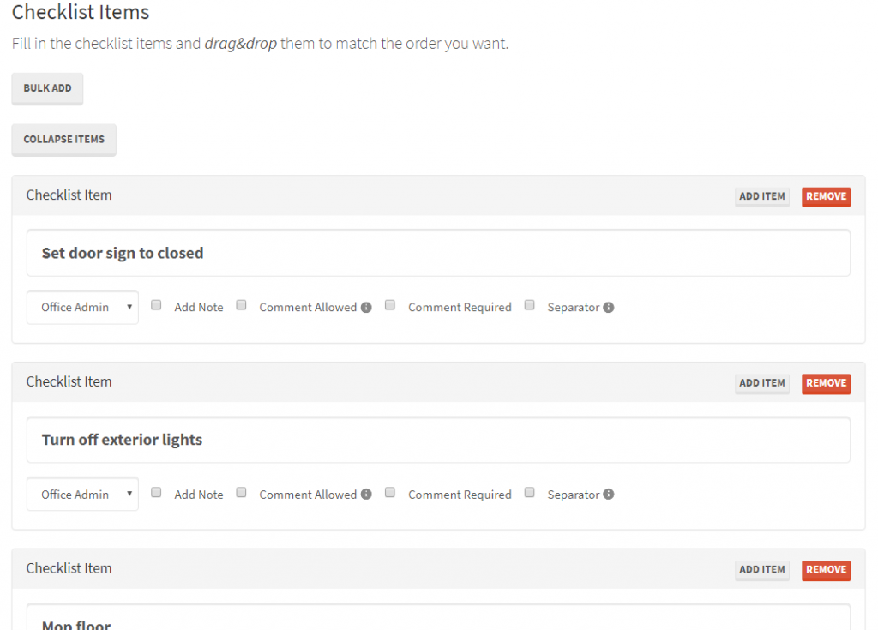Check Comment Allowed for Set door sign item
This screenshot has width=878, height=630.
[x=241, y=305]
